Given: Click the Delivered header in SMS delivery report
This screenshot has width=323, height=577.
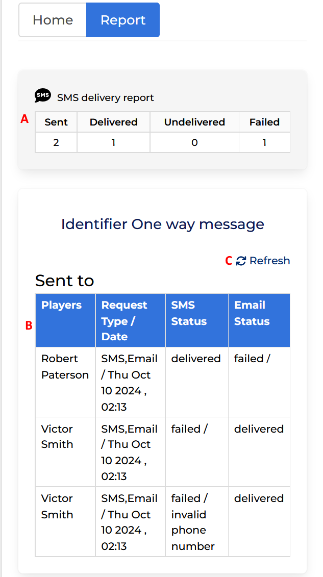Looking at the screenshot, I should pyautogui.click(x=113, y=122).
